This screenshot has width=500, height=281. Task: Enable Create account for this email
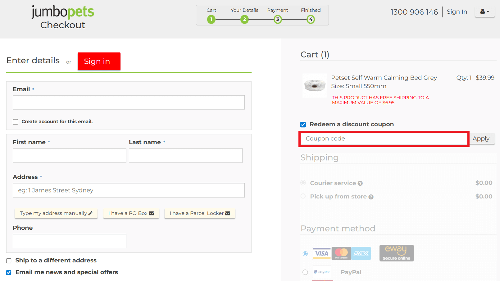point(15,122)
